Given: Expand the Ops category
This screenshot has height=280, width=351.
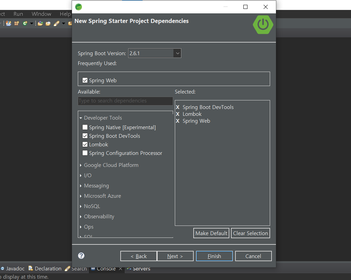Looking at the screenshot, I should click(81, 227).
